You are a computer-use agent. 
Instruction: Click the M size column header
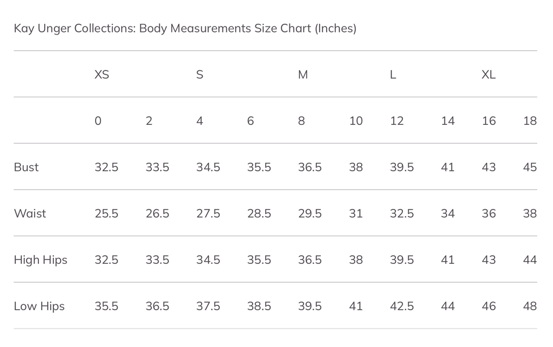coord(303,75)
